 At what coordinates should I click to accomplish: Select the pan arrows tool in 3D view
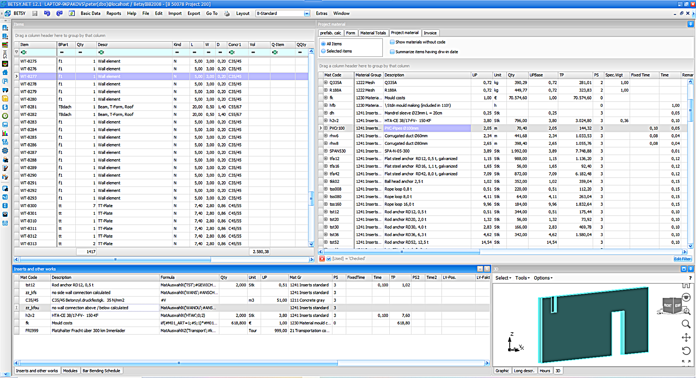tap(686, 337)
